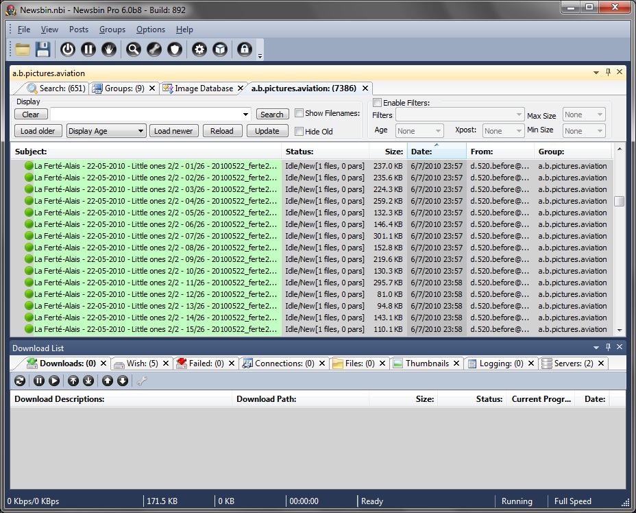Open search using the magnifier toolbar icon
Viewport: 636px width, 513px height.
pyautogui.click(x=133, y=49)
